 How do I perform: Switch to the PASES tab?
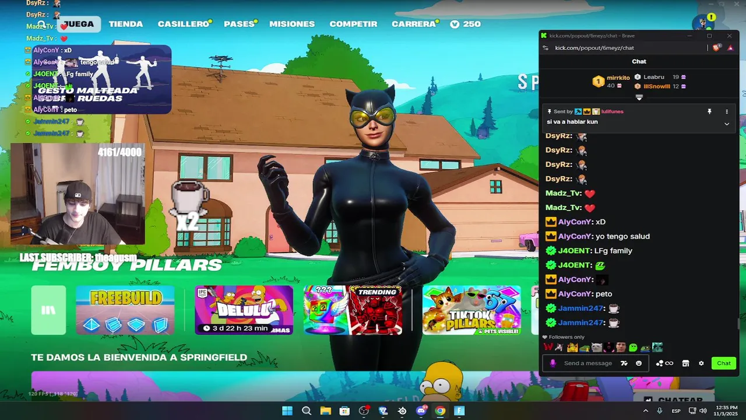240,24
